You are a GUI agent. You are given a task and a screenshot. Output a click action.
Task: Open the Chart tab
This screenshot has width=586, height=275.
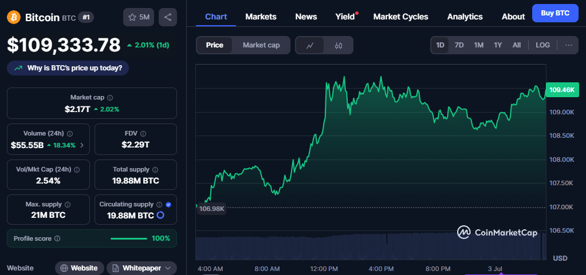click(x=216, y=17)
